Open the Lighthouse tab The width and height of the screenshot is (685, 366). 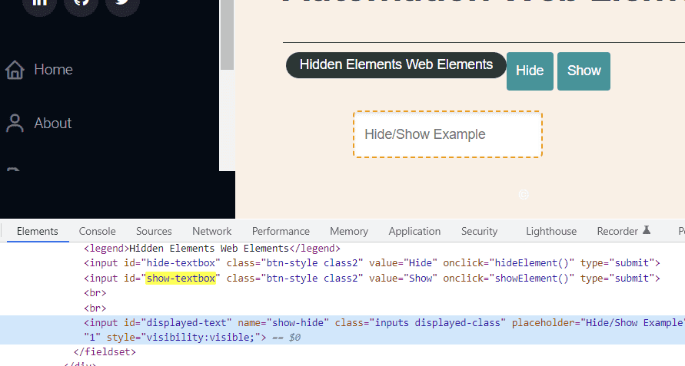coord(551,231)
